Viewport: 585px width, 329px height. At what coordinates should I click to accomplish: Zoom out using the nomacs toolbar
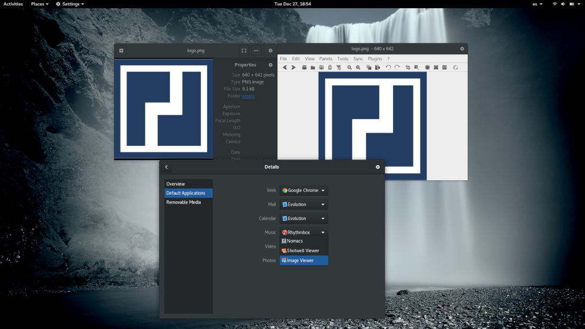tap(358, 67)
